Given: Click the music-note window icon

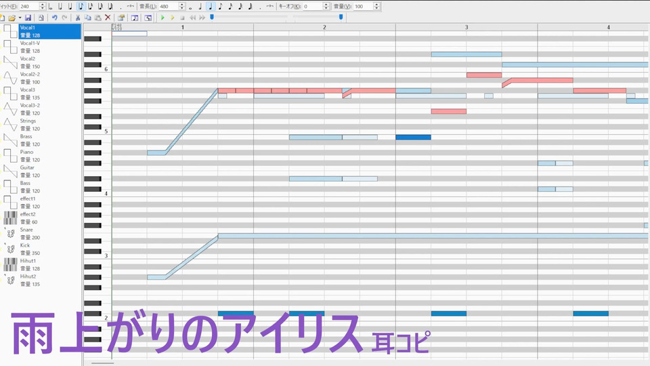Looking at the screenshot, I should pos(135,18).
